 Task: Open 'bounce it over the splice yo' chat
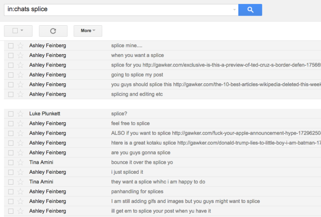142,163
